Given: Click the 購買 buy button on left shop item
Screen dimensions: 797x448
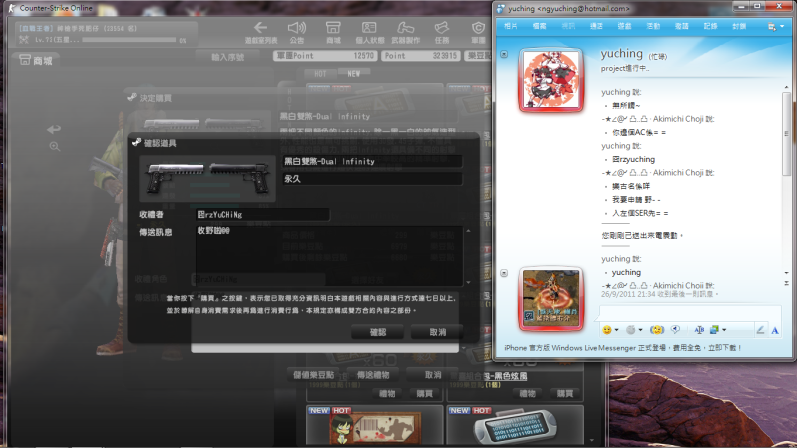Looking at the screenshot, I should point(424,393).
